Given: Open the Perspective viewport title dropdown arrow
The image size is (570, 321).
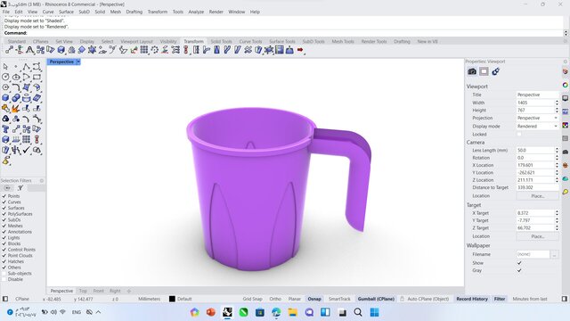Looking at the screenshot, I should [x=78, y=62].
